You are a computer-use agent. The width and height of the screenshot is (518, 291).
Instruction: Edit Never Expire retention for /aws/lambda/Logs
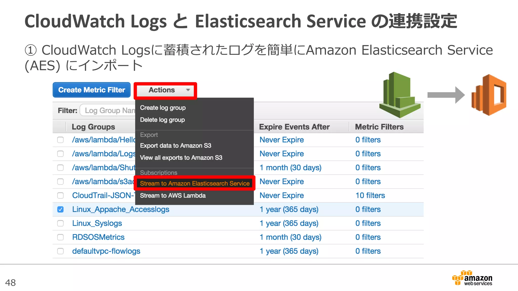282,154
